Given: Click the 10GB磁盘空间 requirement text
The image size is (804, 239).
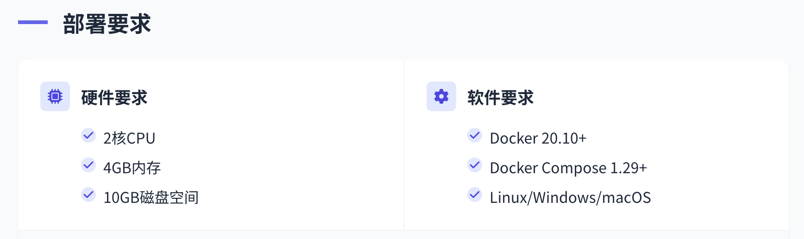Looking at the screenshot, I should point(151,197).
